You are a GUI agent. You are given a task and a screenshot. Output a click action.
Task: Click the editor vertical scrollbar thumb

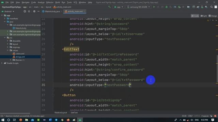tap(217, 68)
